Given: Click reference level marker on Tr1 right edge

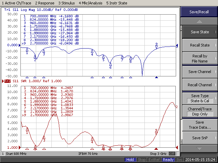Looking at the screenshot, I should click(x=177, y=45).
